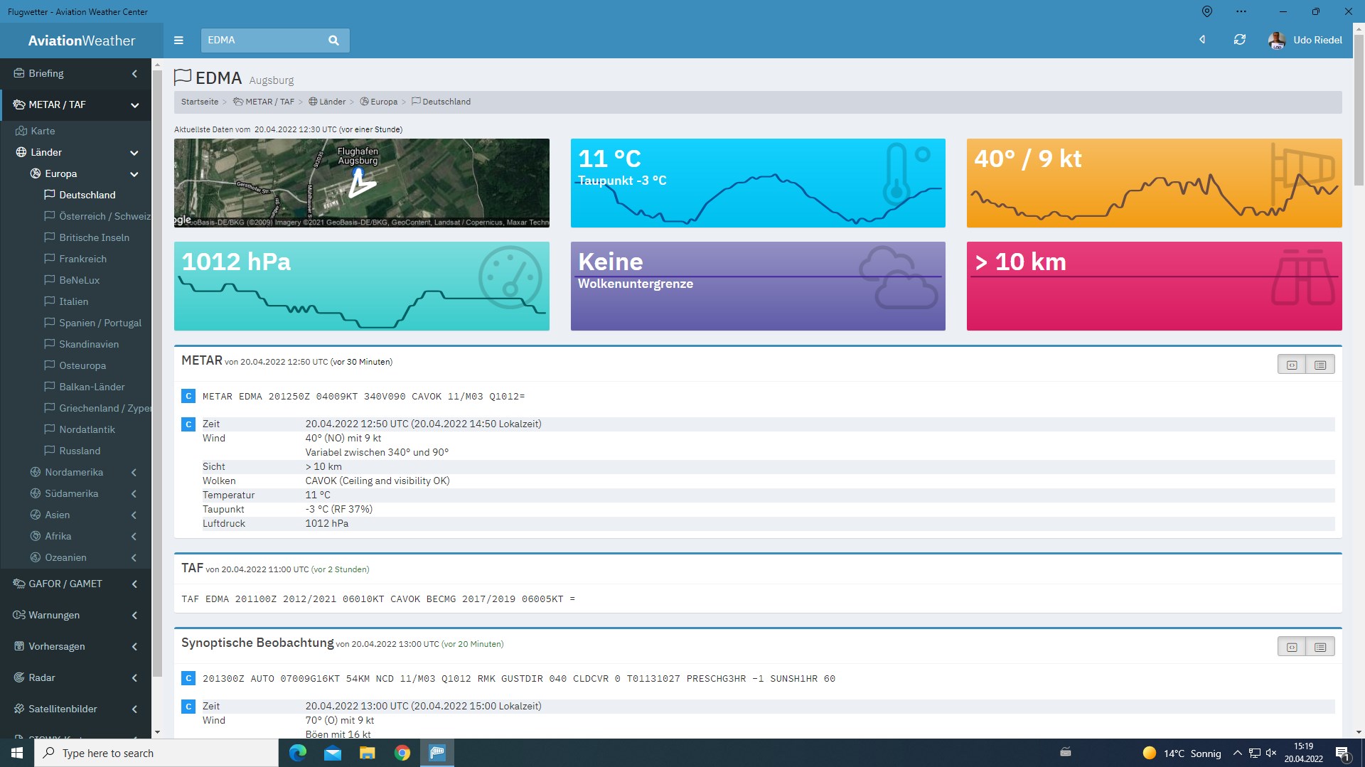Expand the Afrika continent chevron
1365x767 pixels.
pos(134,537)
